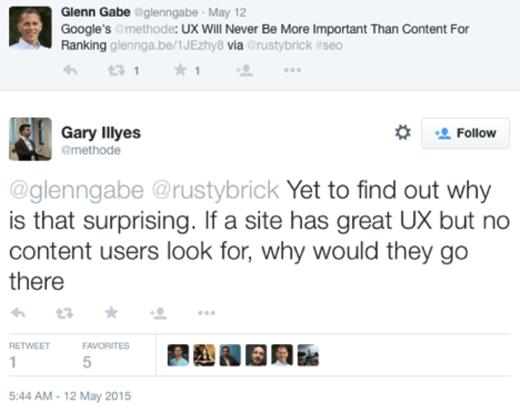Favorite Glenn Gabe's tweet with star
Screen dimensions: 520x411
(180, 70)
